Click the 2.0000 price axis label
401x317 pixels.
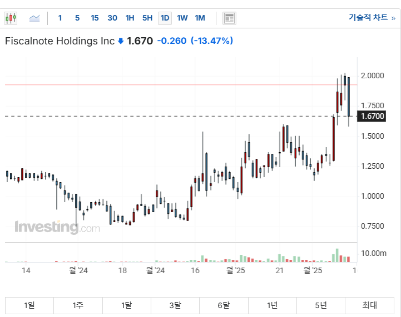coord(373,76)
